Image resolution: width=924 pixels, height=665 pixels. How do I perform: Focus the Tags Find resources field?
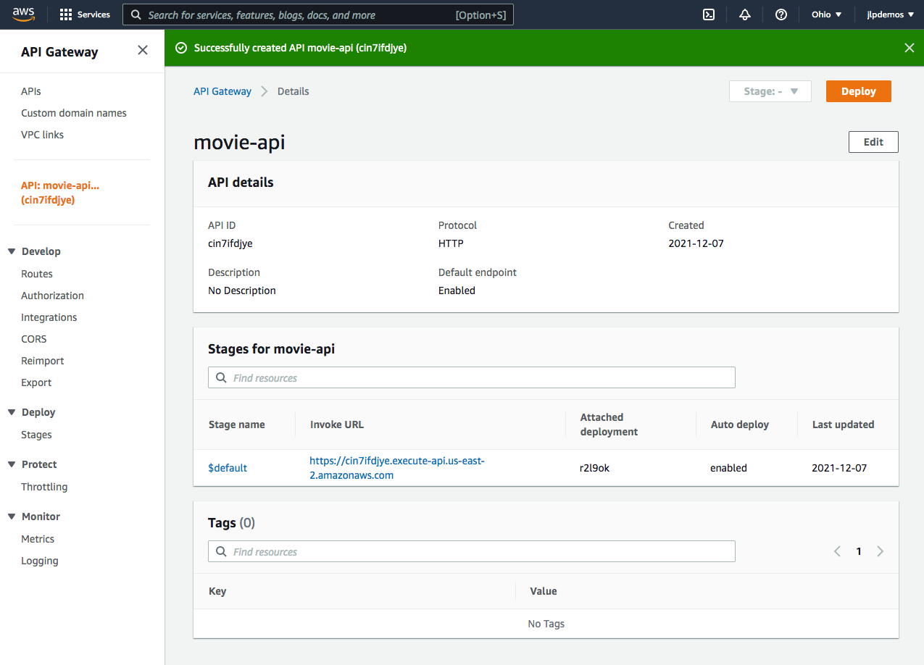(472, 551)
